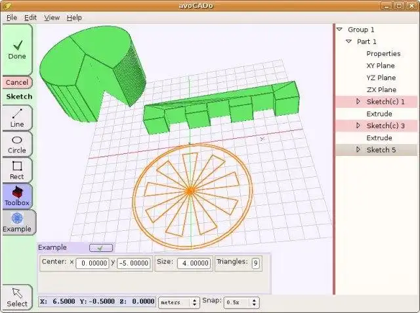Select the Circle drawing tool
Viewport: 420px width, 313px height.
click(x=17, y=145)
